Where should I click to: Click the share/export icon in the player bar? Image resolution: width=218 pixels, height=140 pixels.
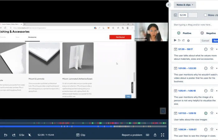[x=155, y=135]
